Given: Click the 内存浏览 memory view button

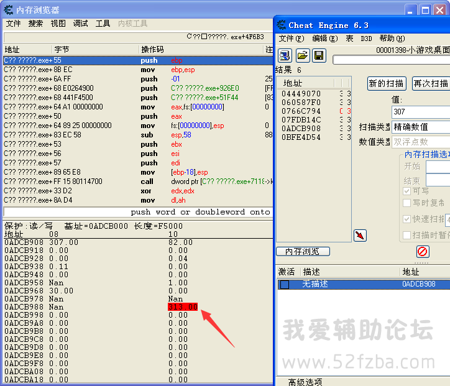Looking at the screenshot, I should pyautogui.click(x=303, y=252).
